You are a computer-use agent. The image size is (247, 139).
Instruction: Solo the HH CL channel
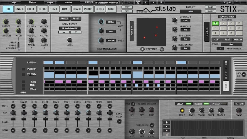pos(34,130)
